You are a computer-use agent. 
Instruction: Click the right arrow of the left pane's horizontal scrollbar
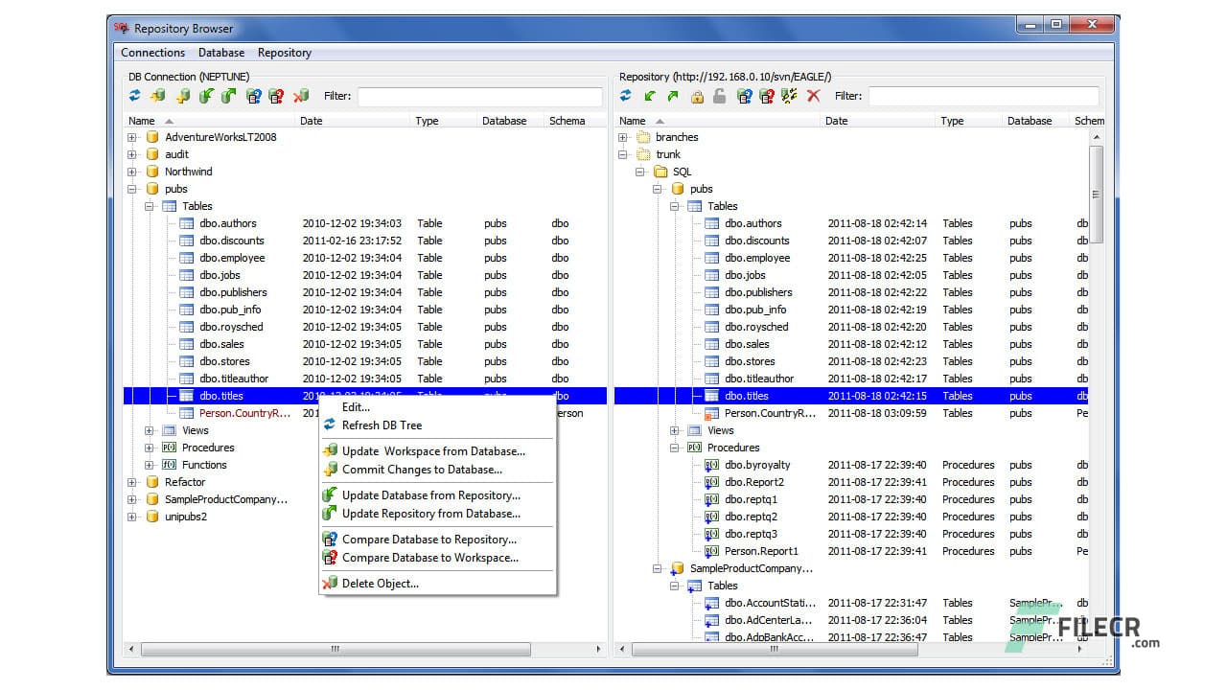[x=598, y=649]
